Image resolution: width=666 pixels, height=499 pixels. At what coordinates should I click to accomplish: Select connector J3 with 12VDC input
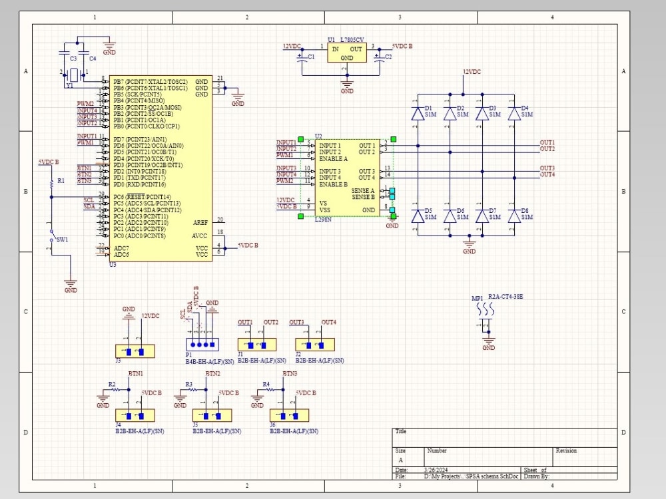click(133, 351)
